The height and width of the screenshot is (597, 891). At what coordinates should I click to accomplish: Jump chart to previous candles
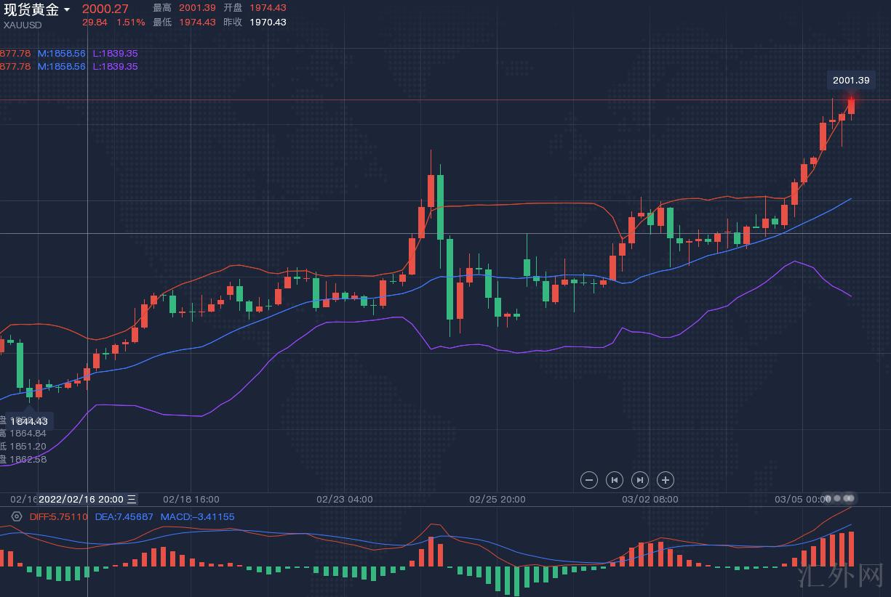pos(615,479)
